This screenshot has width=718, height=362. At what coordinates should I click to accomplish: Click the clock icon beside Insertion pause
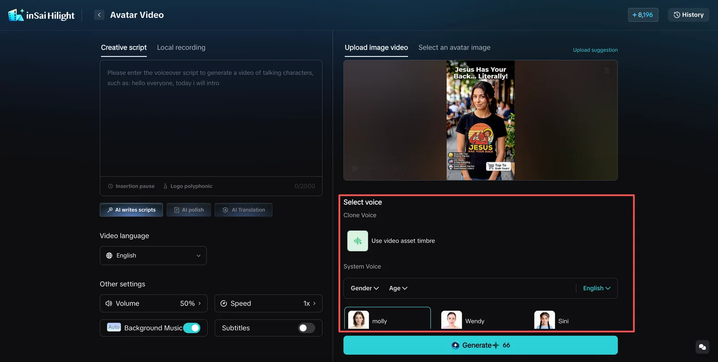(x=110, y=186)
